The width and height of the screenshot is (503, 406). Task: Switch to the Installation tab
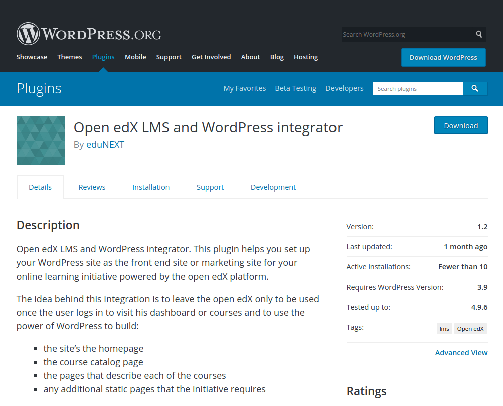point(151,187)
